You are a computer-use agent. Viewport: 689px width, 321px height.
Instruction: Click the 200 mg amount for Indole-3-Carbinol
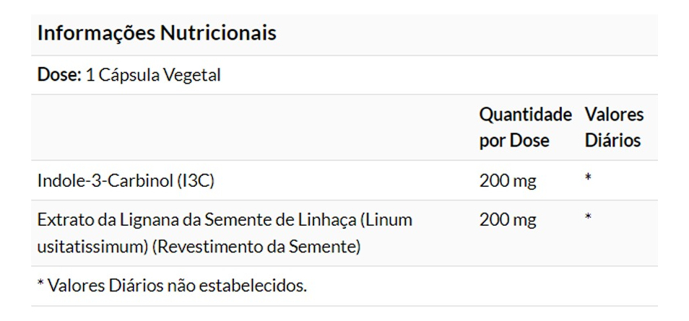[508, 181]
